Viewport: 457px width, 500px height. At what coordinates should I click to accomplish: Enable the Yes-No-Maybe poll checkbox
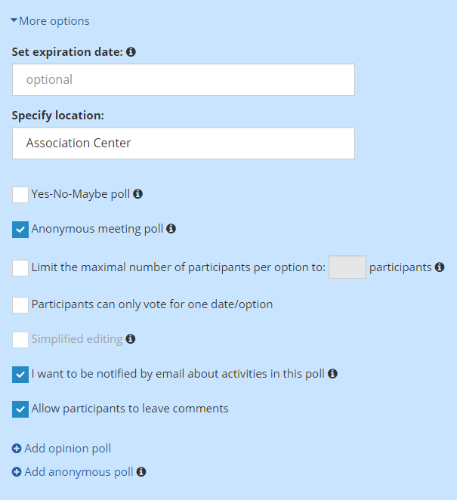coord(20,195)
